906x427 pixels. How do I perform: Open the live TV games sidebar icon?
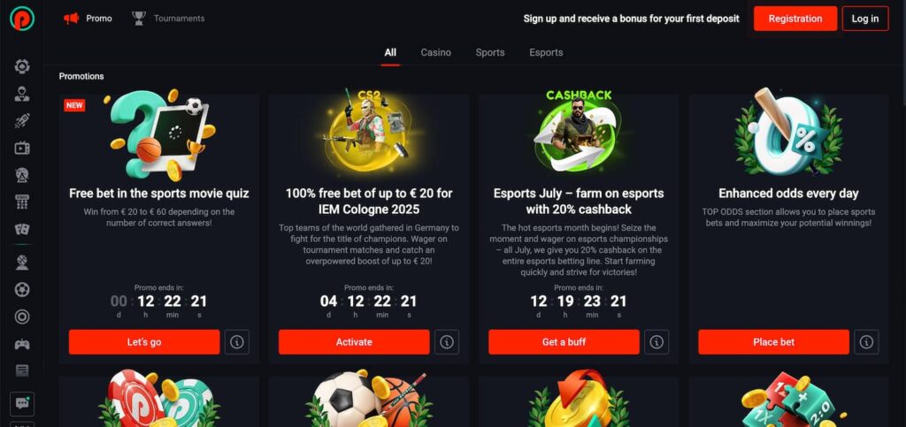[22, 149]
